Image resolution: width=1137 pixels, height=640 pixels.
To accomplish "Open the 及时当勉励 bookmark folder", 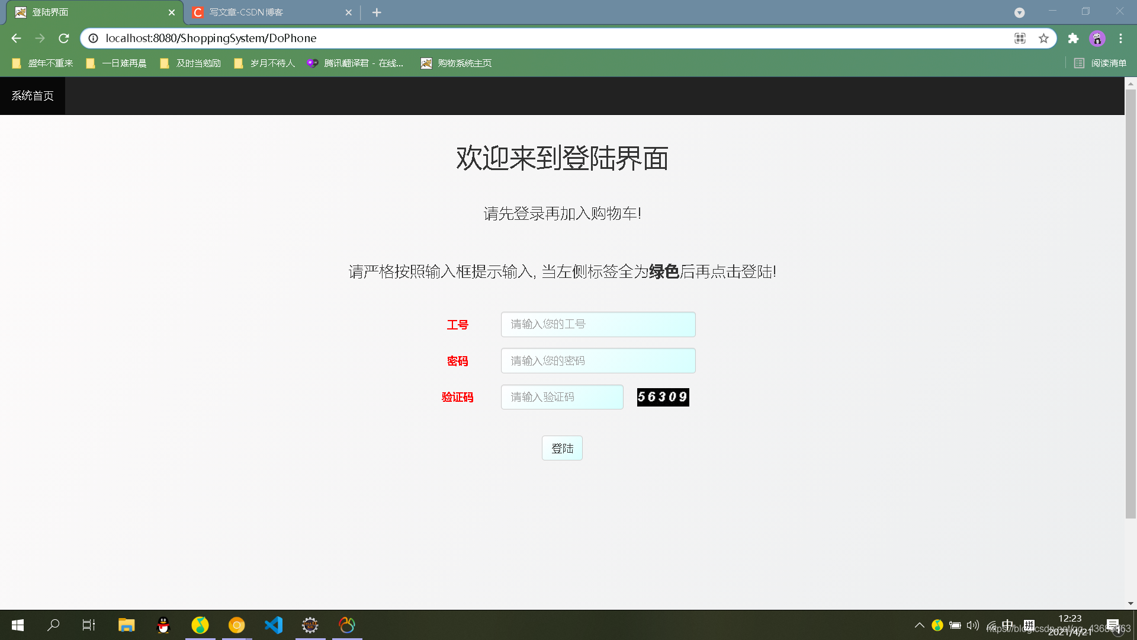I will [x=191, y=63].
